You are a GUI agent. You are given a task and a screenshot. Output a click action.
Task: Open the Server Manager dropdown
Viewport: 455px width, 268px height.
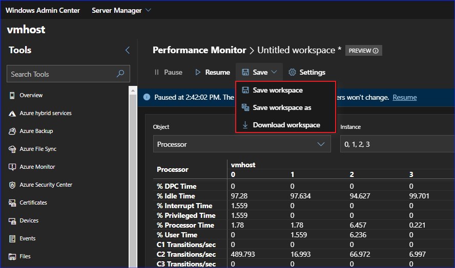coord(121,10)
